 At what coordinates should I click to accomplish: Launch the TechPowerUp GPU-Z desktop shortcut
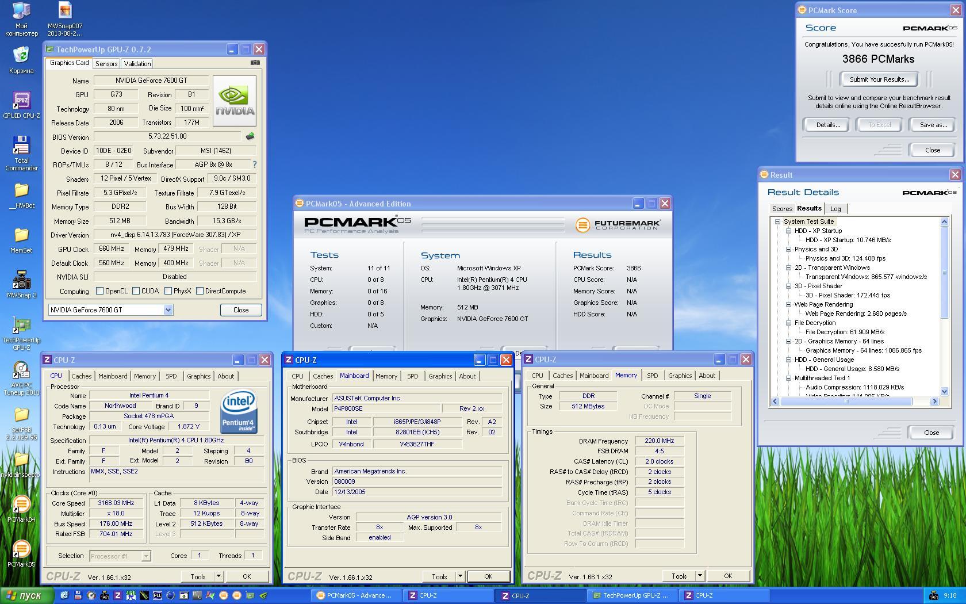[21, 334]
